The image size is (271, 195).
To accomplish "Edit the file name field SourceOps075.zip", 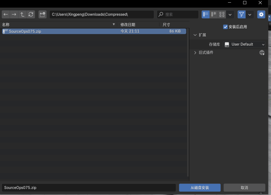I will click(x=89, y=188).
